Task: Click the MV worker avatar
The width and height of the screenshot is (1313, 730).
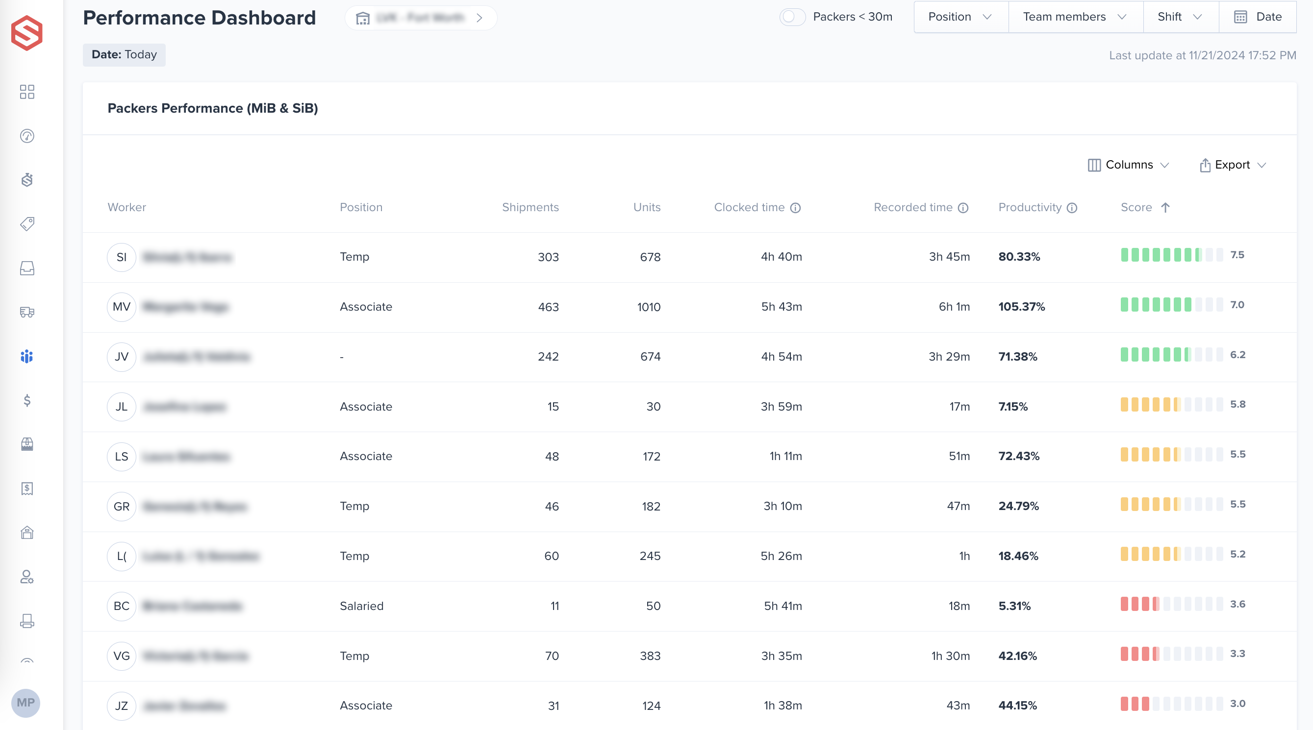Action: 121,307
